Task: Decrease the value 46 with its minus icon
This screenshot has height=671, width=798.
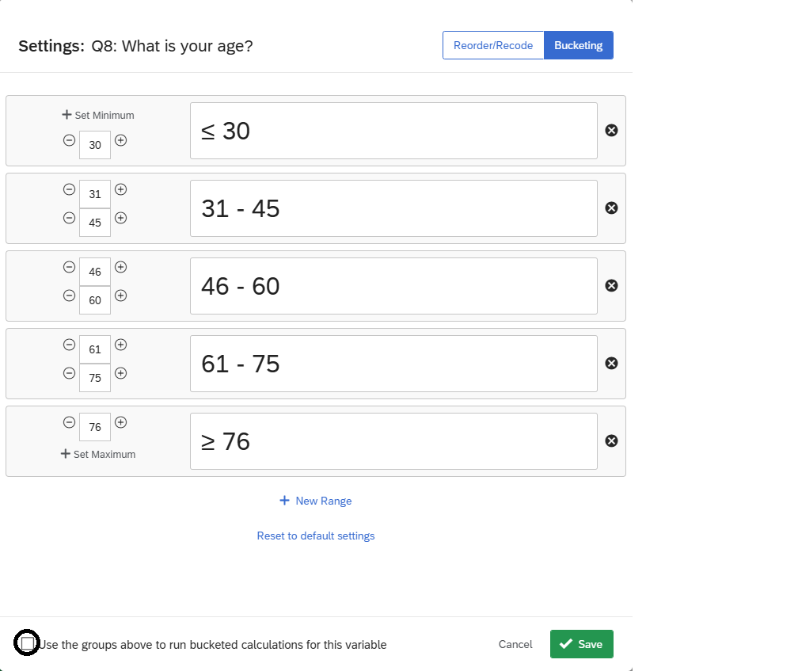Action: [x=69, y=267]
